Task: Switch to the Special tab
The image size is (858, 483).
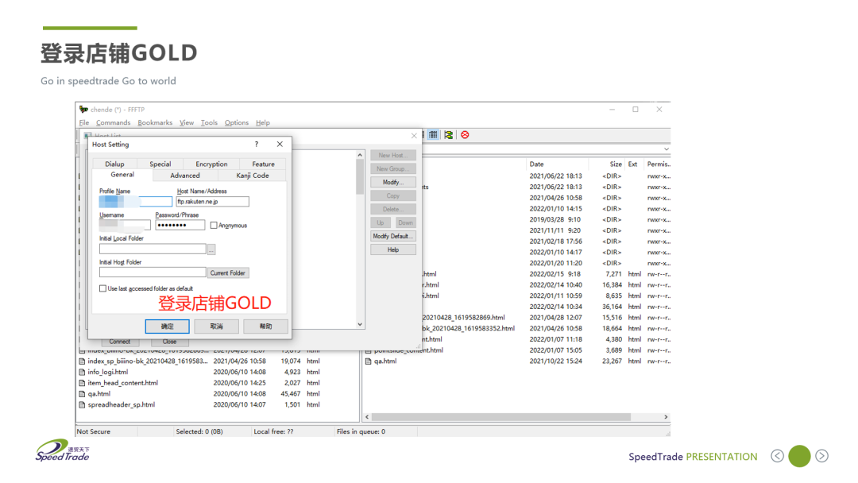Action: point(160,164)
